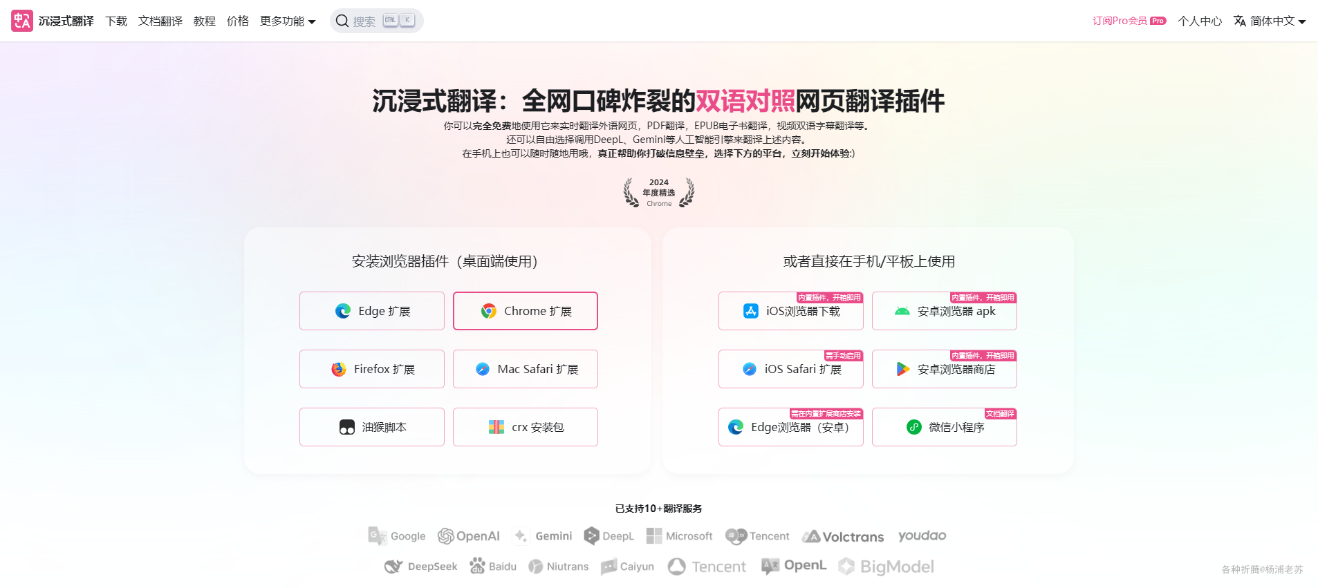Select the 价格 menu item
Screen dimensions: 1318x588
[x=238, y=21]
